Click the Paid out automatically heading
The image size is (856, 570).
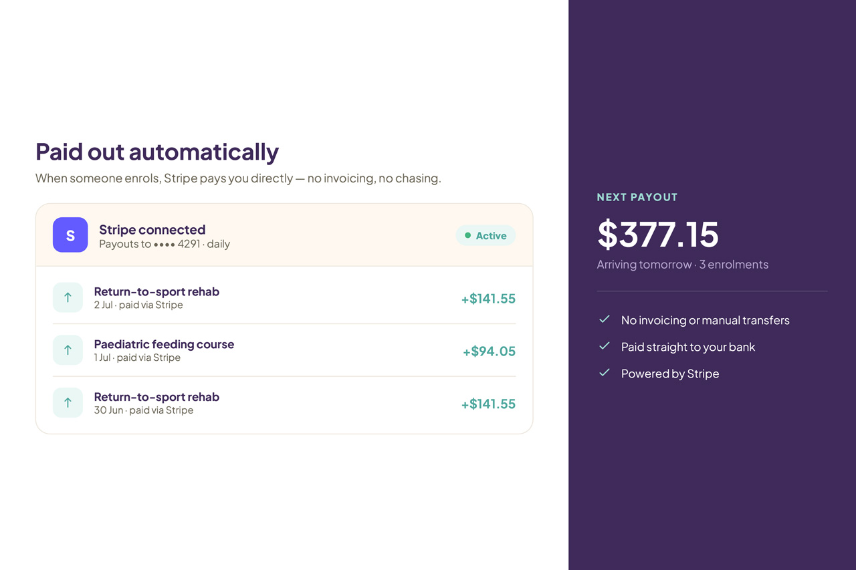pos(157,152)
